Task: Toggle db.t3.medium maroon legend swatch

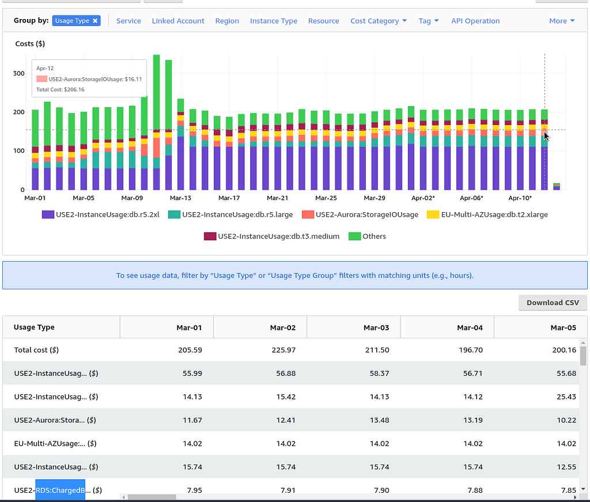Action: coord(210,236)
